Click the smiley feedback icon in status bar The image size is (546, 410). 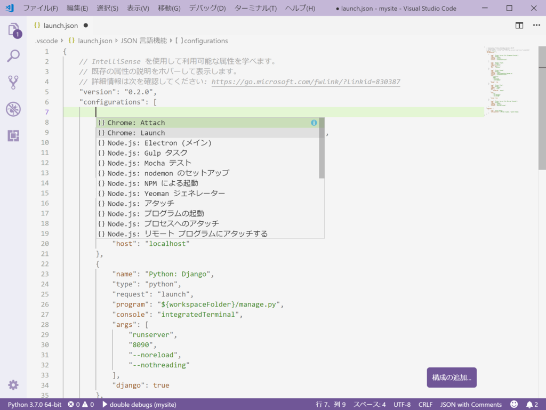click(x=514, y=404)
